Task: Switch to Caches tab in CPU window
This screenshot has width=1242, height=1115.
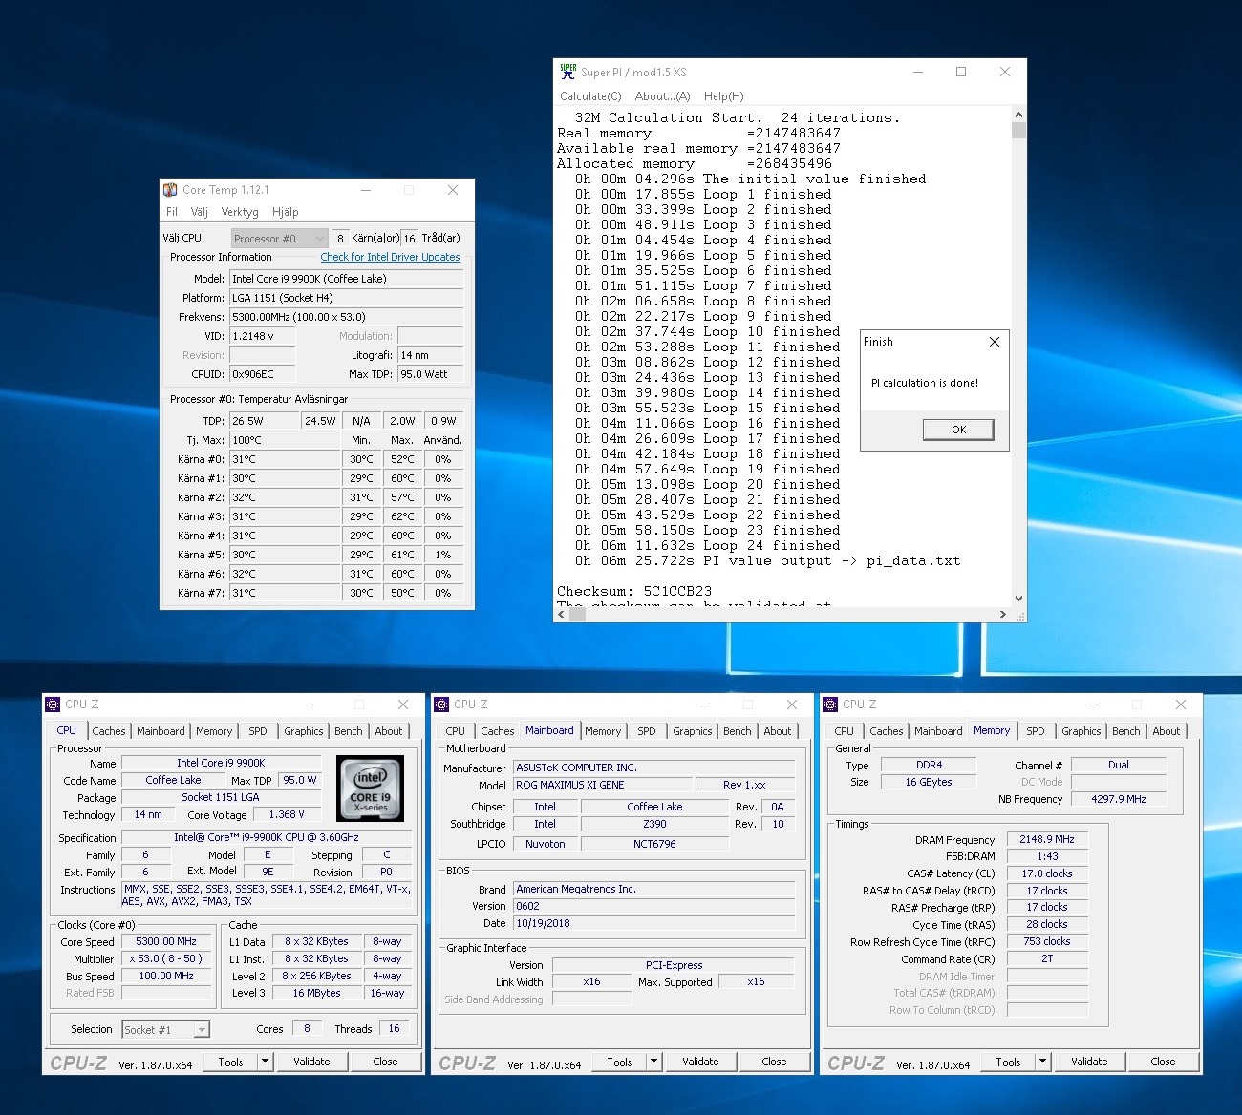Action: [x=109, y=731]
